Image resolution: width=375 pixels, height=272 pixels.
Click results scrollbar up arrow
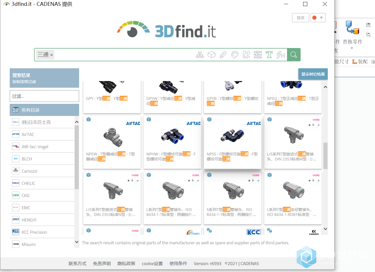pos(325,87)
